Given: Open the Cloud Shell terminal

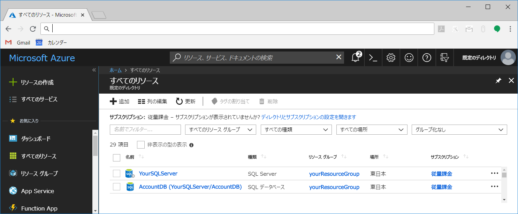Looking at the screenshot, I should point(373,57).
